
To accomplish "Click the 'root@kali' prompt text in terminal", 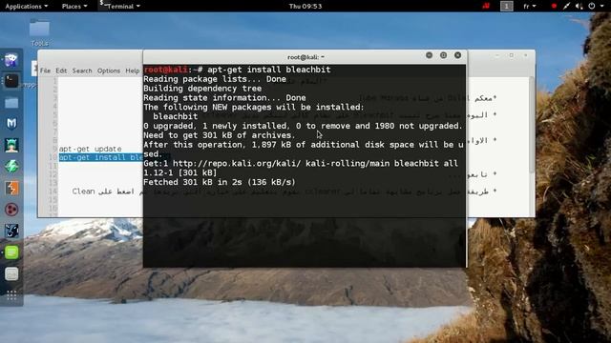I will coord(165,70).
